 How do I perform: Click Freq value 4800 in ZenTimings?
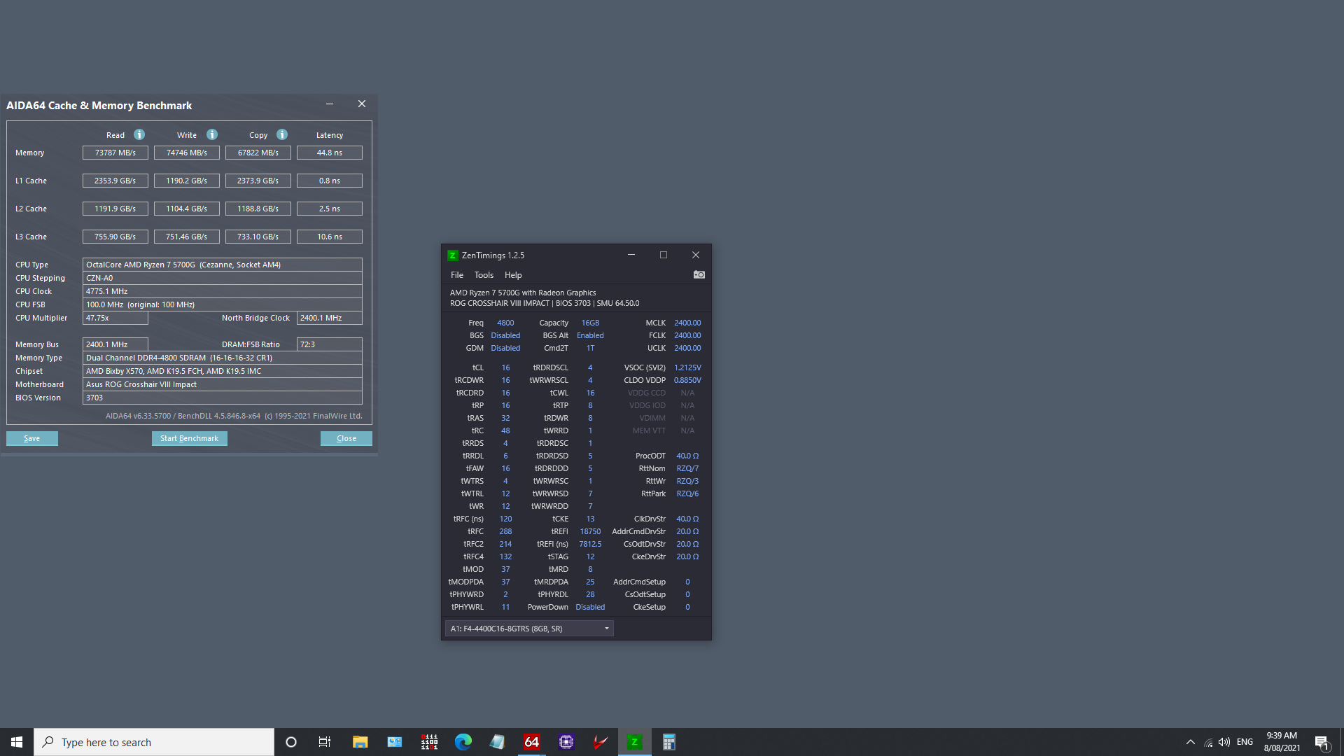point(505,323)
